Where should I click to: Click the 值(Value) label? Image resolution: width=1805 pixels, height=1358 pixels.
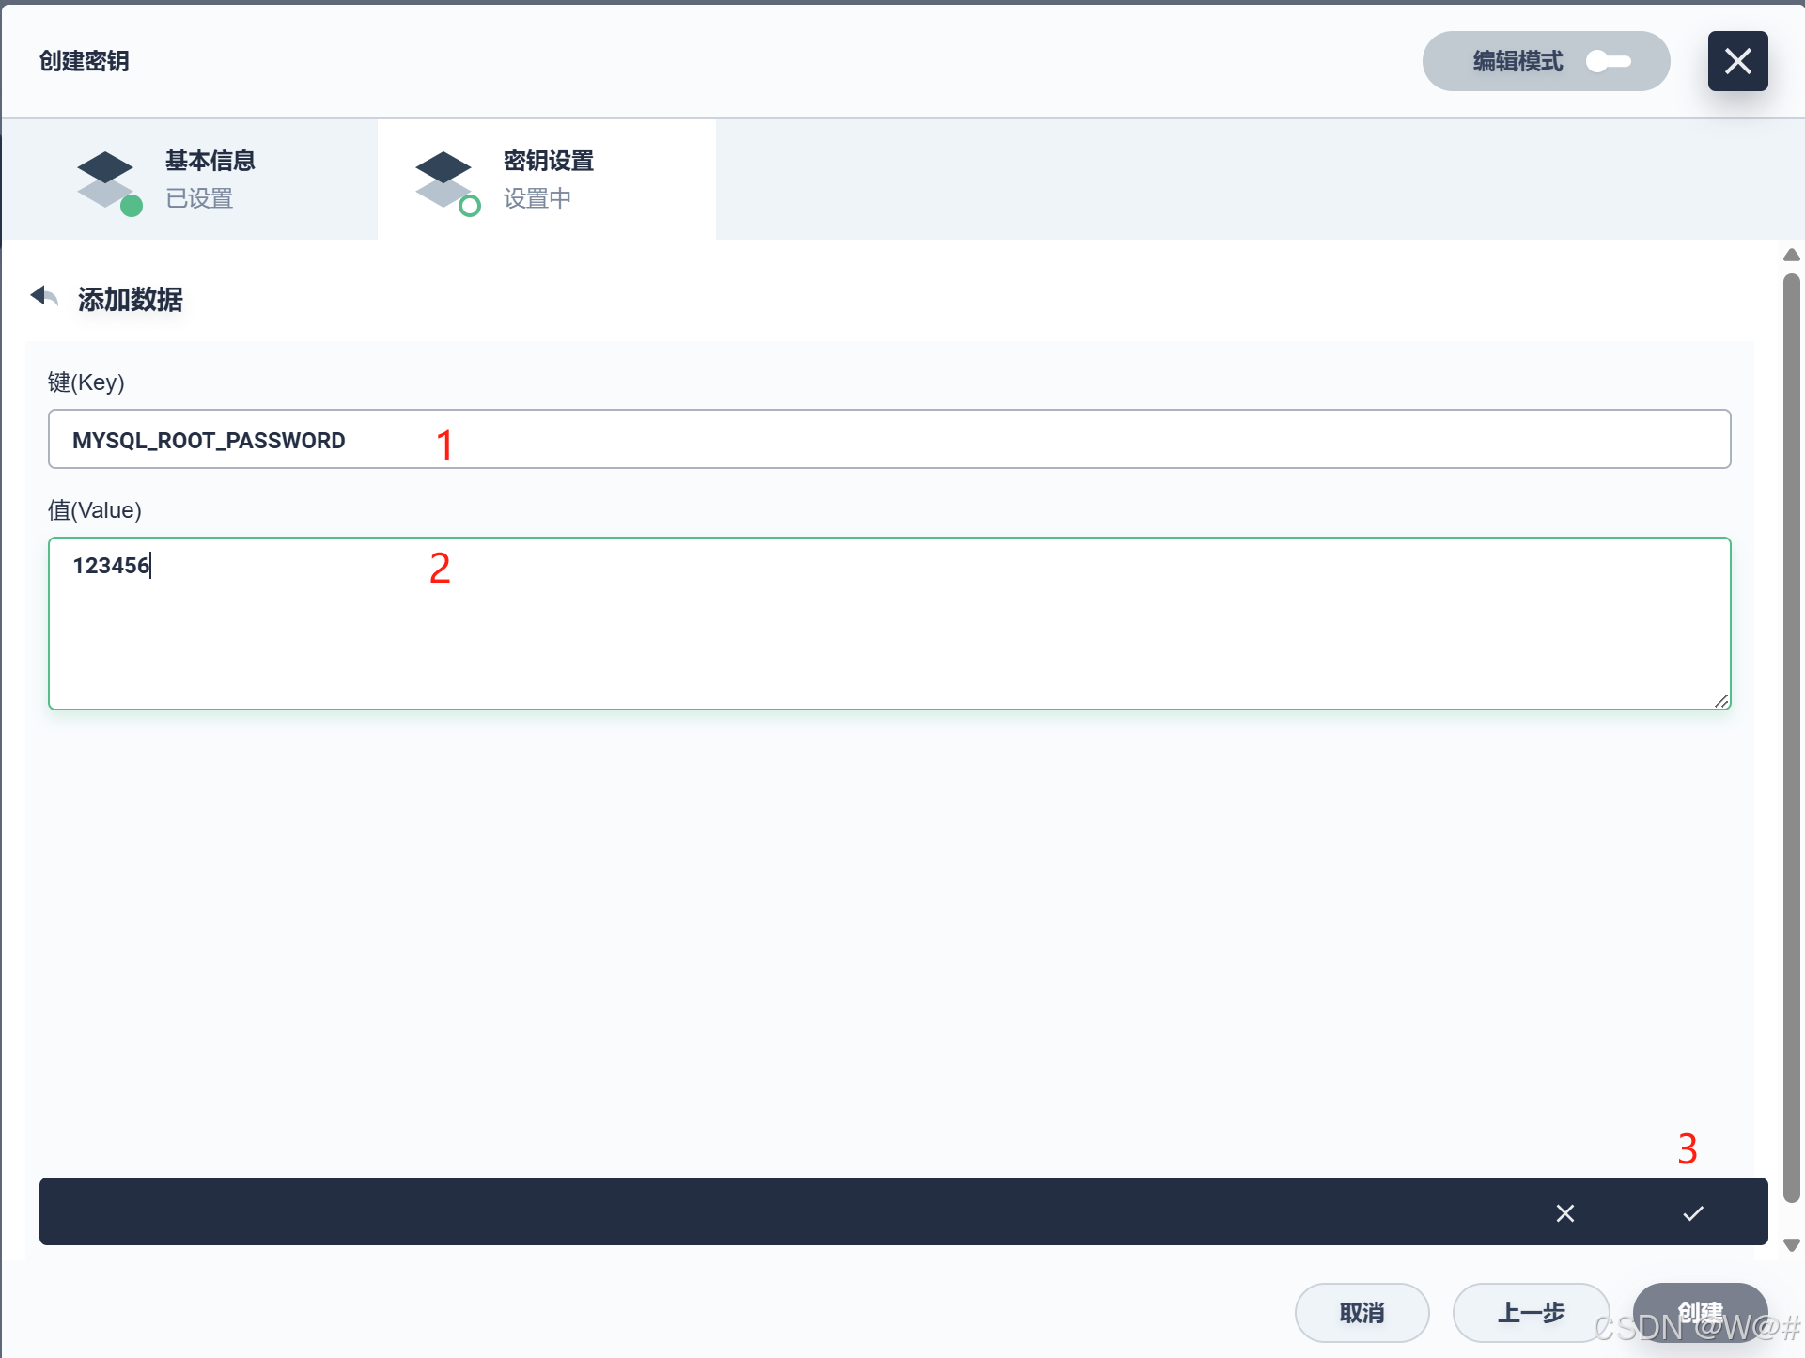coord(94,510)
